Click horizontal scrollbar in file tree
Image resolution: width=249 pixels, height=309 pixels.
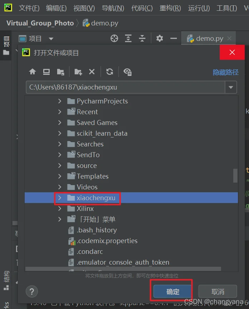pos(123,269)
